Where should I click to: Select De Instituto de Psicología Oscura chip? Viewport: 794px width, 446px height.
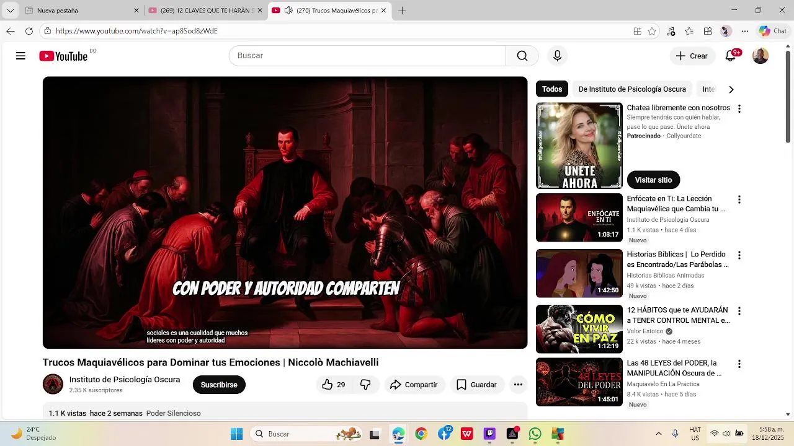(632, 89)
